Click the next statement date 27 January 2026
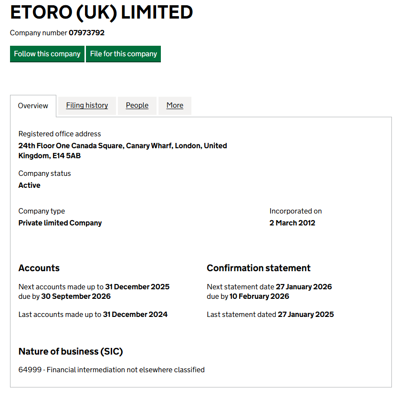 [304, 287]
